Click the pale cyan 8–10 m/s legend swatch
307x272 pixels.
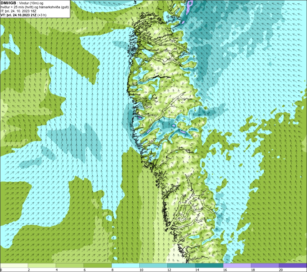pos(126,265)
